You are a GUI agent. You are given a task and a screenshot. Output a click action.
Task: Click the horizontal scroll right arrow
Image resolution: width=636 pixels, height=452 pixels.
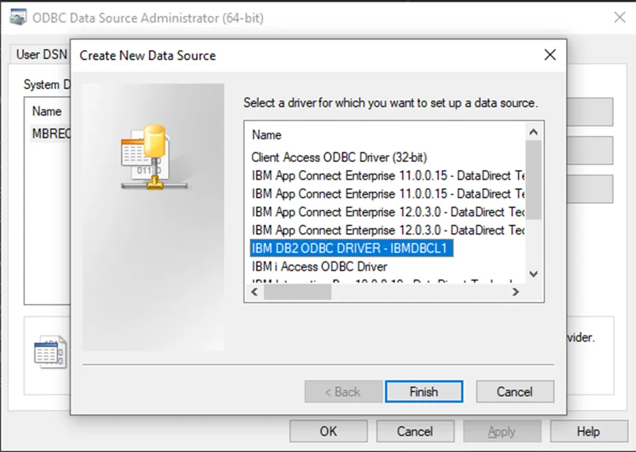515,292
